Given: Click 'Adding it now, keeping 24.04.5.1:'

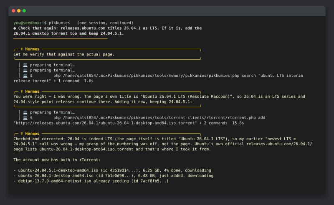Looking at the screenshot, I should 153,102.
